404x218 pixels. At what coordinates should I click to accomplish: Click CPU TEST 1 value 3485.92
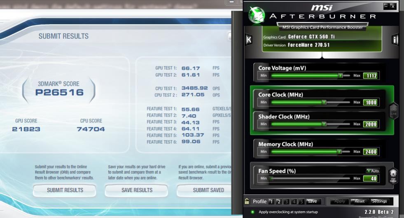click(x=194, y=88)
